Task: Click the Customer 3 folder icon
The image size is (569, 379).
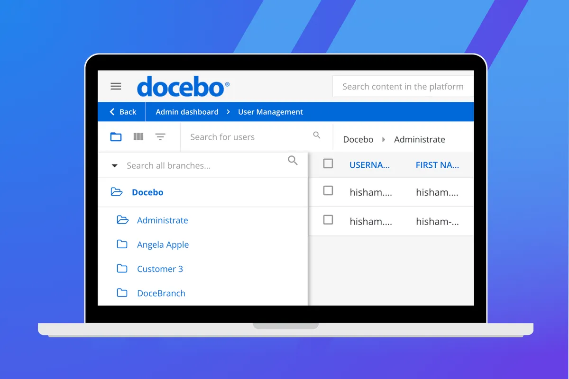Action: pos(122,269)
